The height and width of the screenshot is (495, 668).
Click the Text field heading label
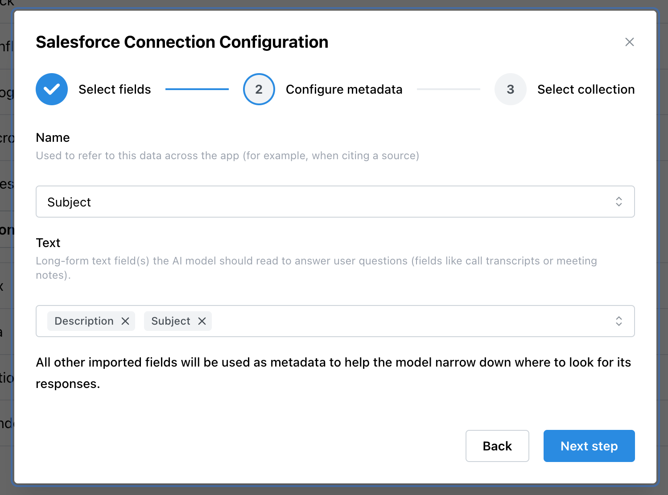coord(48,243)
